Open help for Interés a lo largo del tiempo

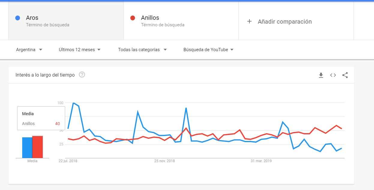(x=82, y=75)
